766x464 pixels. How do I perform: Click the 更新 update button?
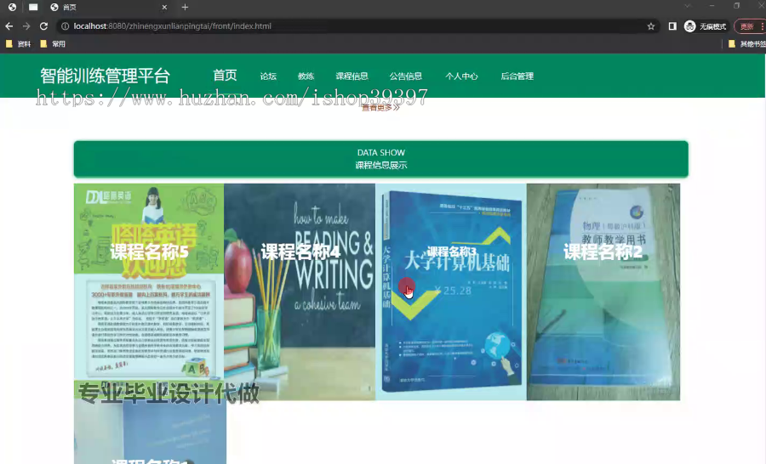pos(747,26)
